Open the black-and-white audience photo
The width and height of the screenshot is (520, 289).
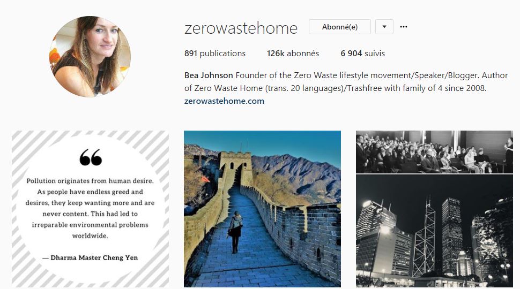(x=434, y=151)
